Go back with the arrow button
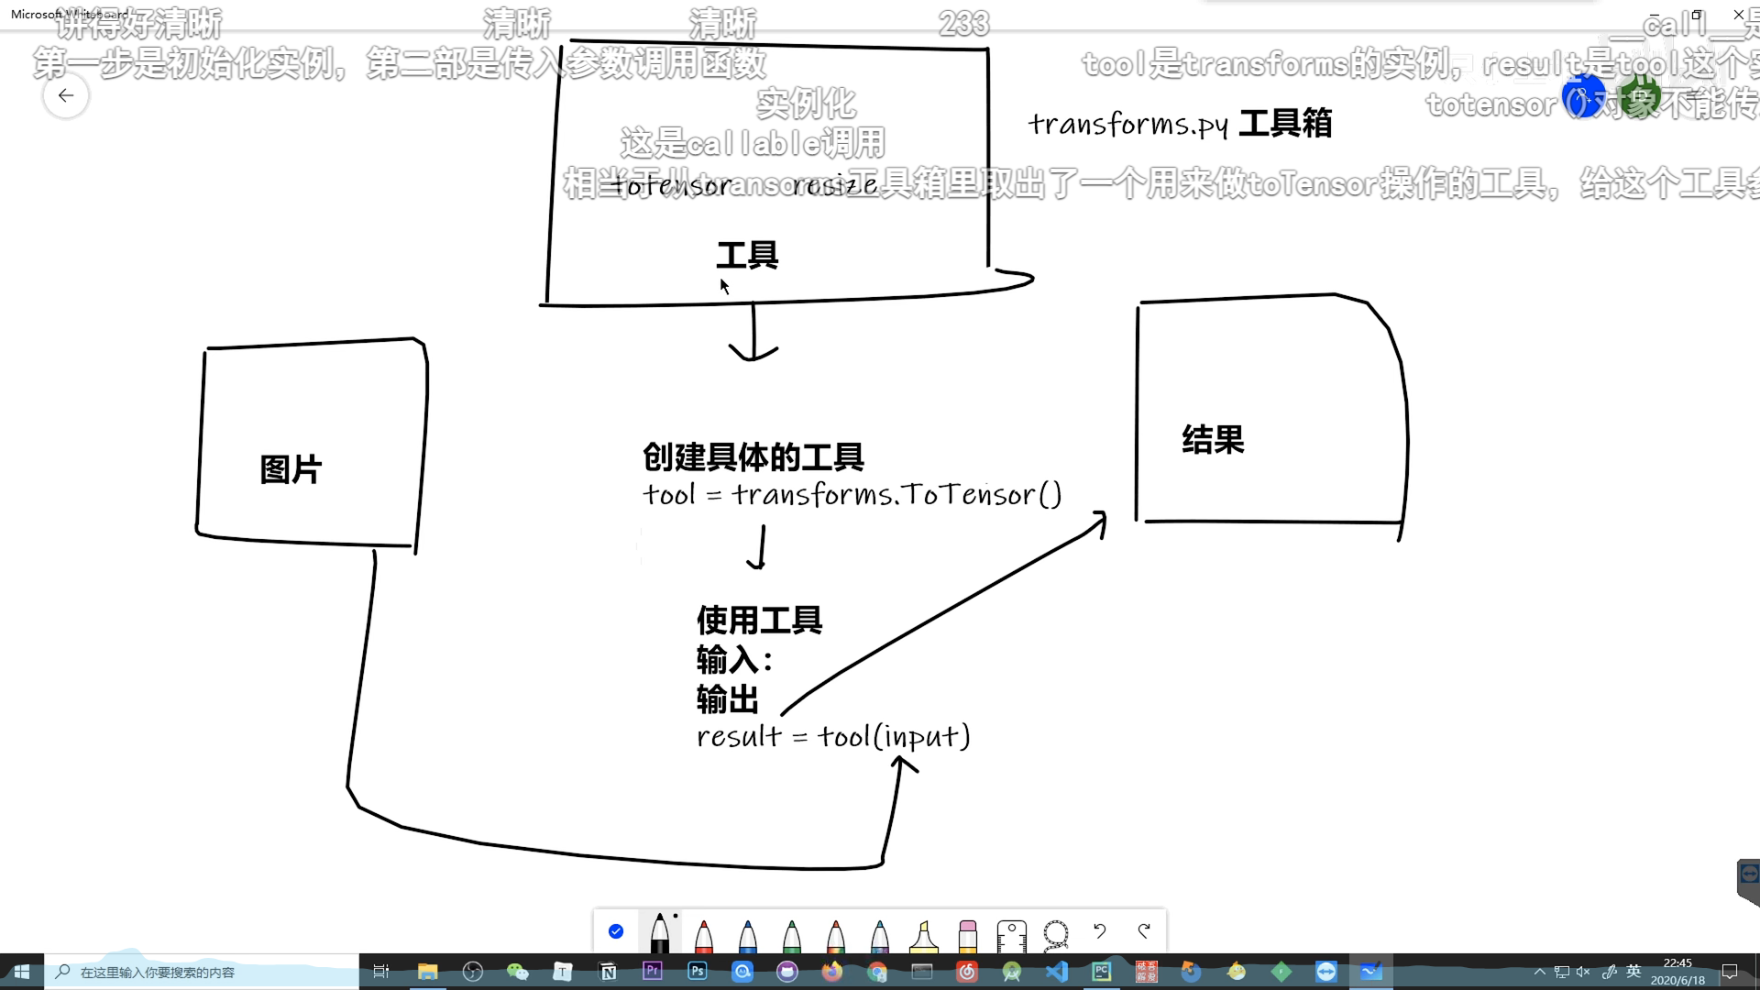Image resolution: width=1760 pixels, height=990 pixels. pyautogui.click(x=66, y=95)
